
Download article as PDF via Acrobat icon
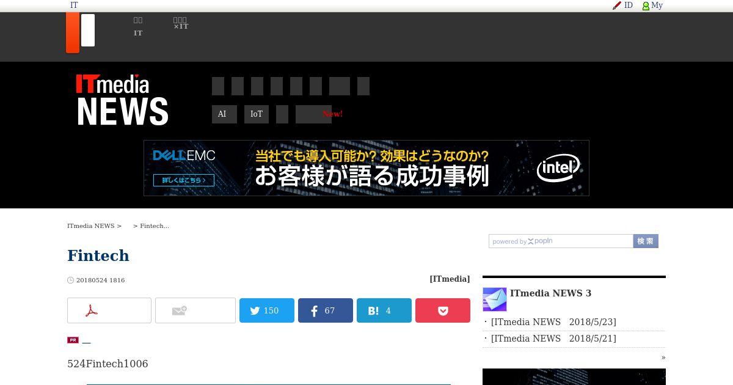pyautogui.click(x=92, y=310)
